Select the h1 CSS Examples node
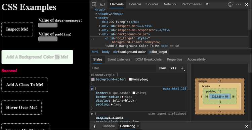 tap(120, 22)
